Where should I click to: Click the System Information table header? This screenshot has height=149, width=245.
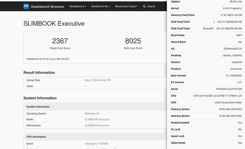pos(38,107)
